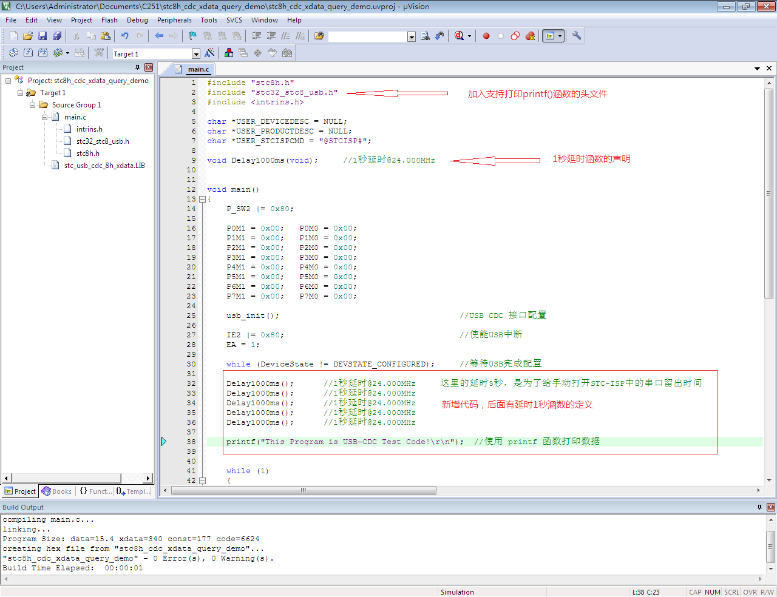
Task: Open the File menu
Action: (x=11, y=20)
